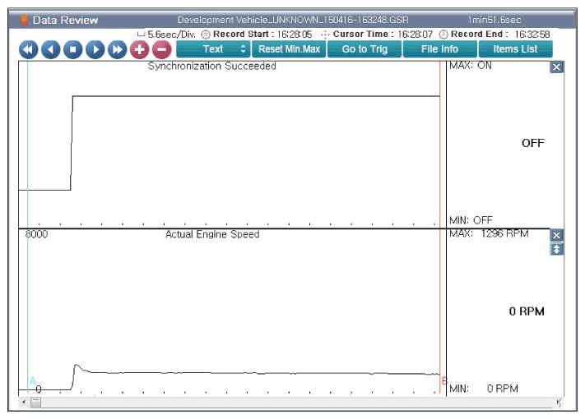Click the MAX: ON value

471,66
